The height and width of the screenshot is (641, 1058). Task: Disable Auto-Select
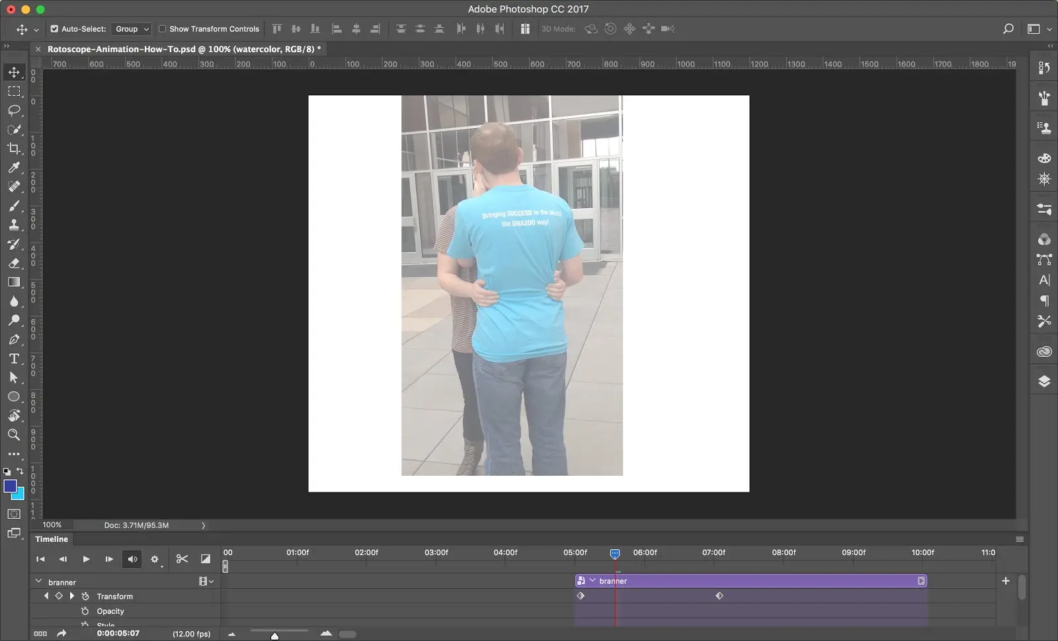tap(54, 28)
